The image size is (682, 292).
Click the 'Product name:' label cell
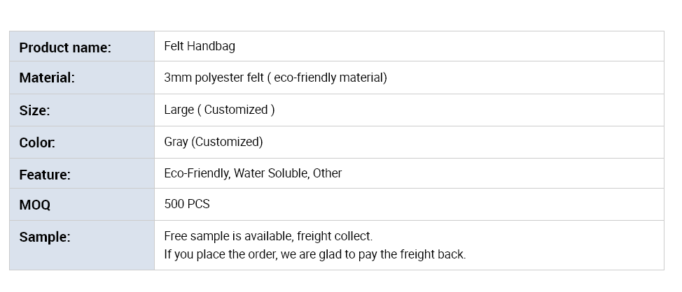(82, 46)
